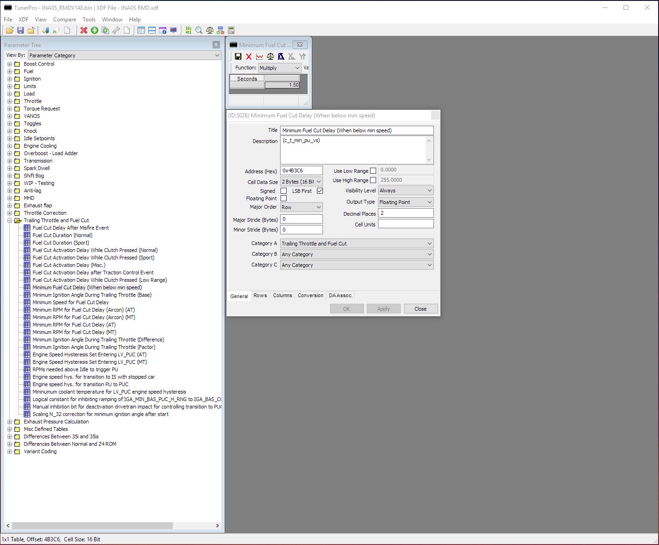Check the Use Low Range checkbox
This screenshot has width=659, height=545.
click(x=373, y=171)
